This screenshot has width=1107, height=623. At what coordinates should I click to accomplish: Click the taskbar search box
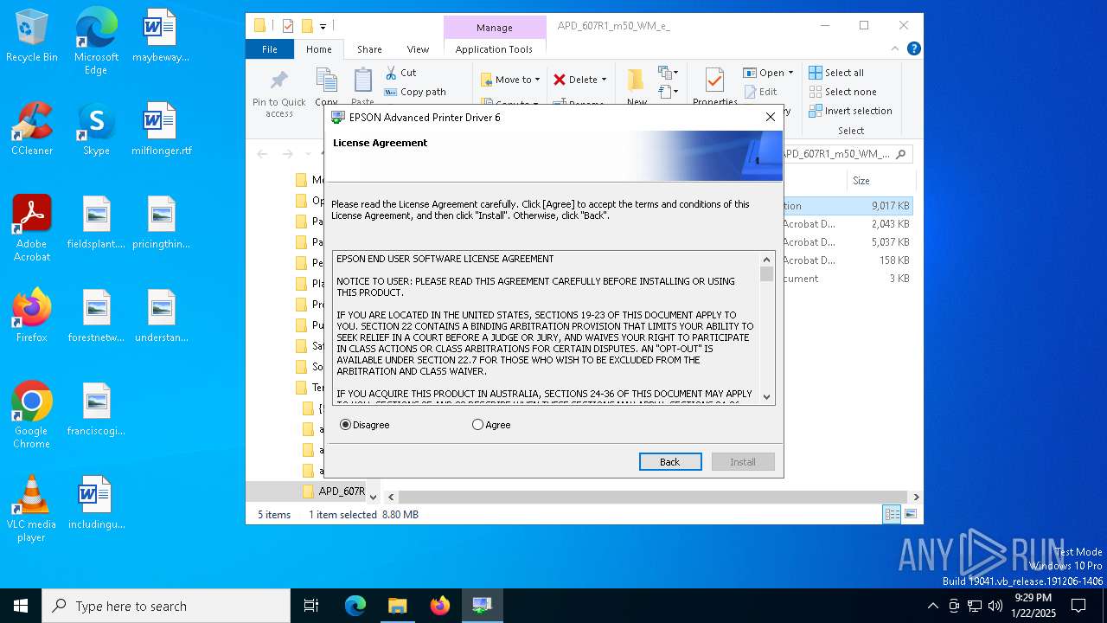[166, 606]
